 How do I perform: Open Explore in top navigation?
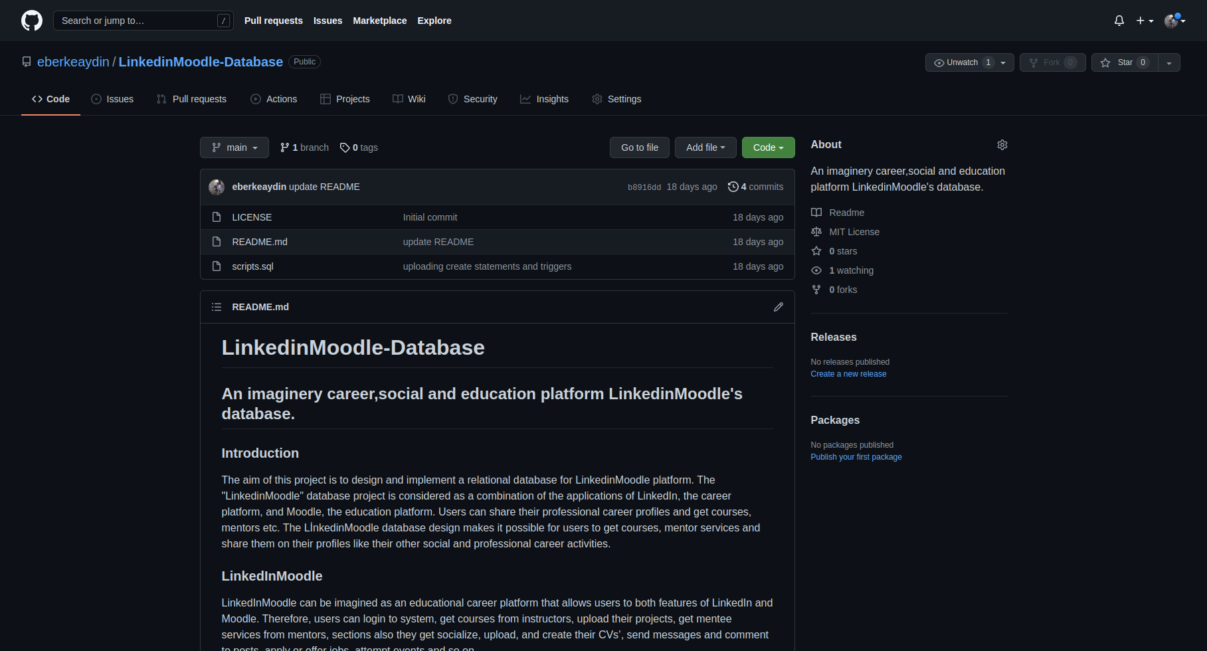point(434,21)
